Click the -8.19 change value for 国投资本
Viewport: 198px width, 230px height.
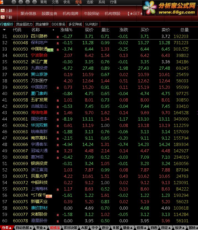67,119
